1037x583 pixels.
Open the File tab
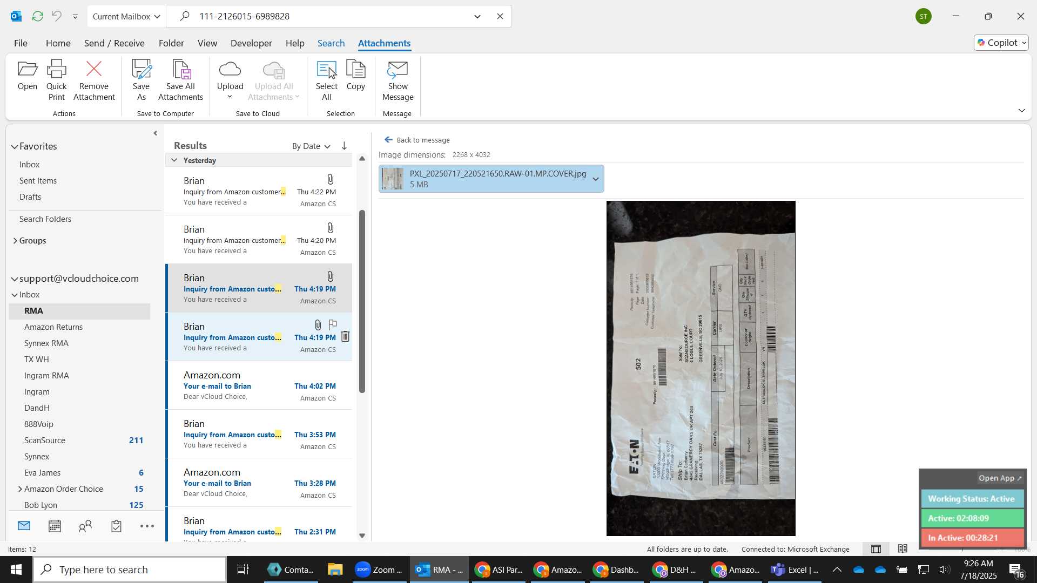pos(21,43)
